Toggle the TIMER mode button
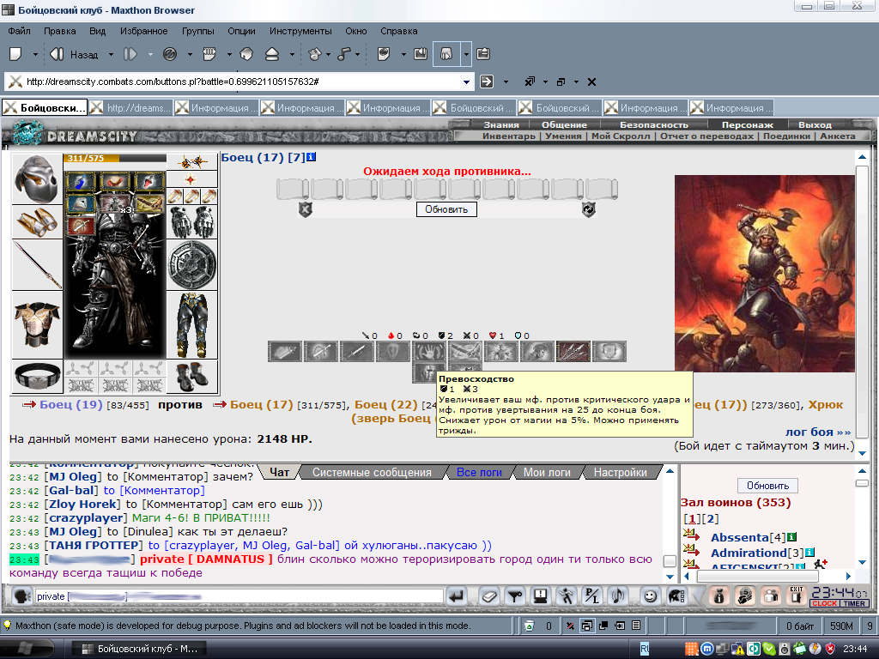Screen dimensions: 879x659 (854, 603)
